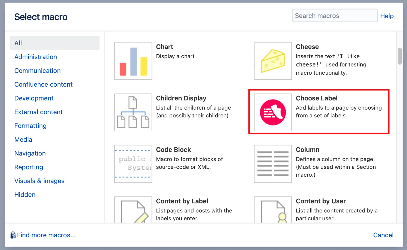Open the Code Block macro icon
407x250 pixels.
[x=133, y=164]
